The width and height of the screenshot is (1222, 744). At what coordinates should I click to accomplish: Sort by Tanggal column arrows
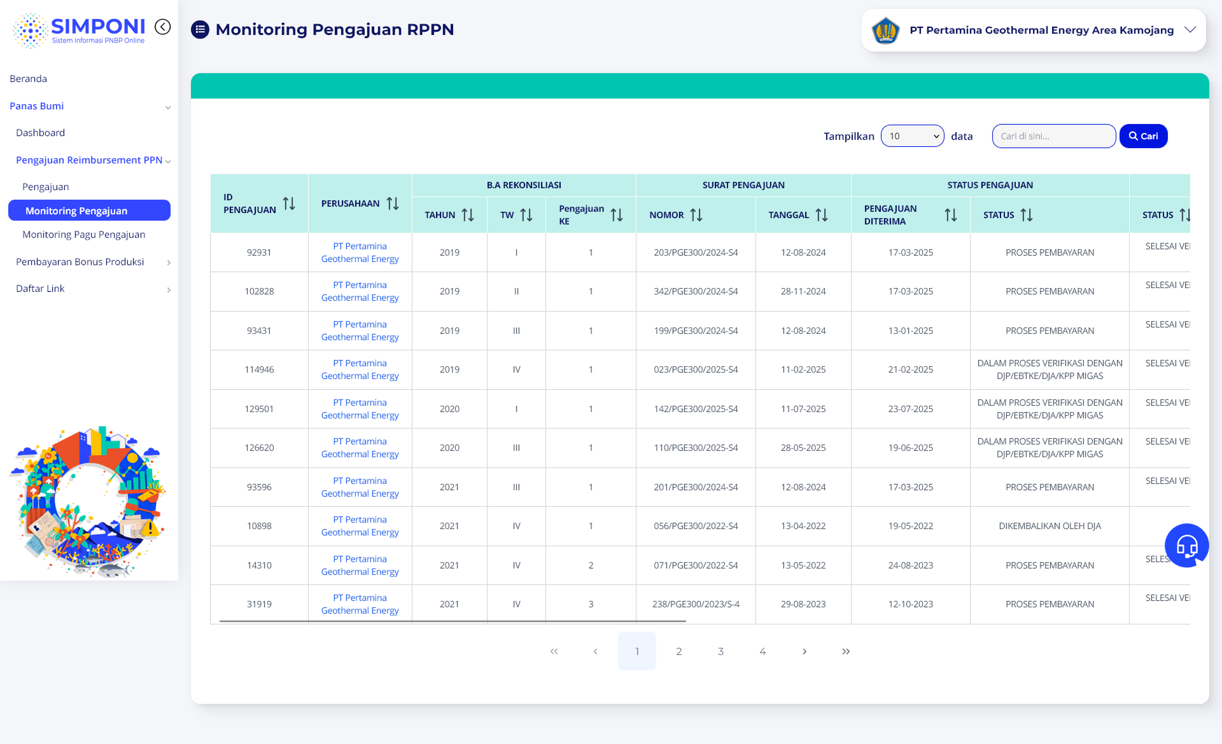click(x=822, y=215)
